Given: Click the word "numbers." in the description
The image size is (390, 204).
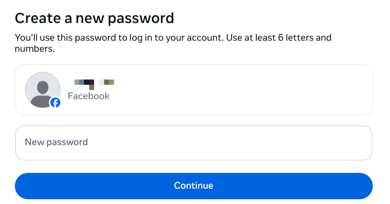Looking at the screenshot, I should (34, 48).
